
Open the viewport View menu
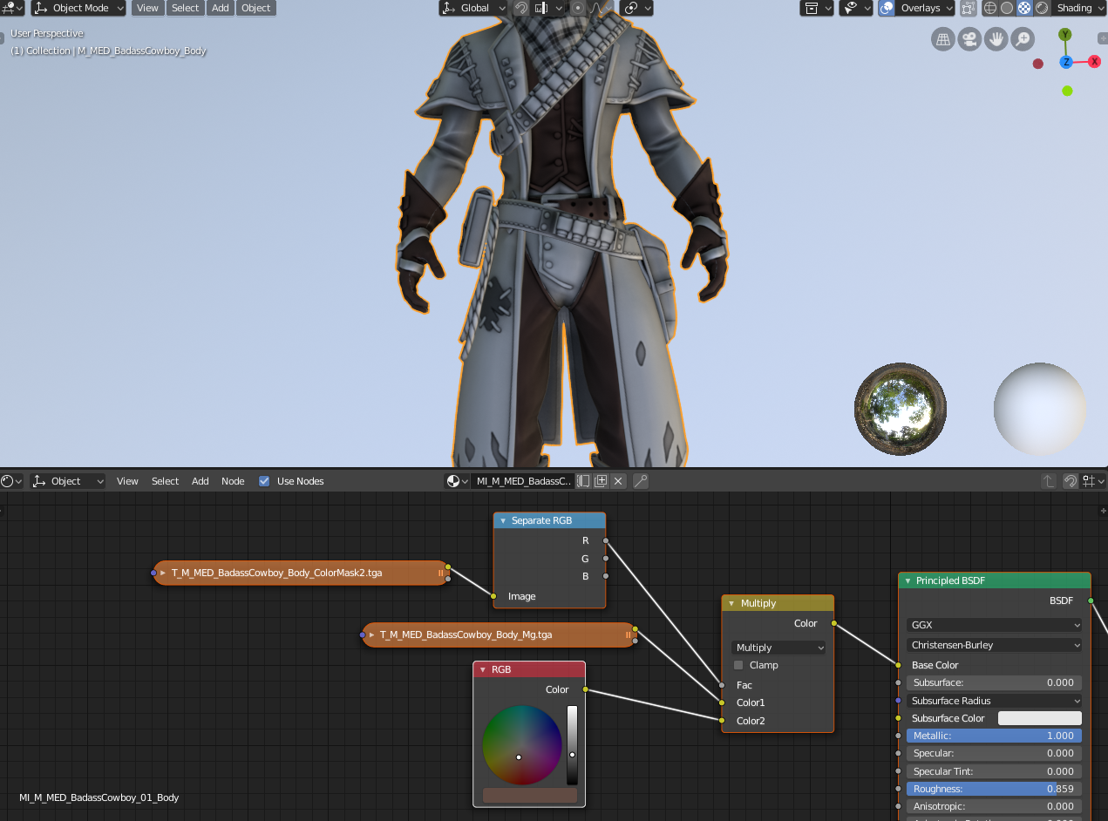[147, 8]
